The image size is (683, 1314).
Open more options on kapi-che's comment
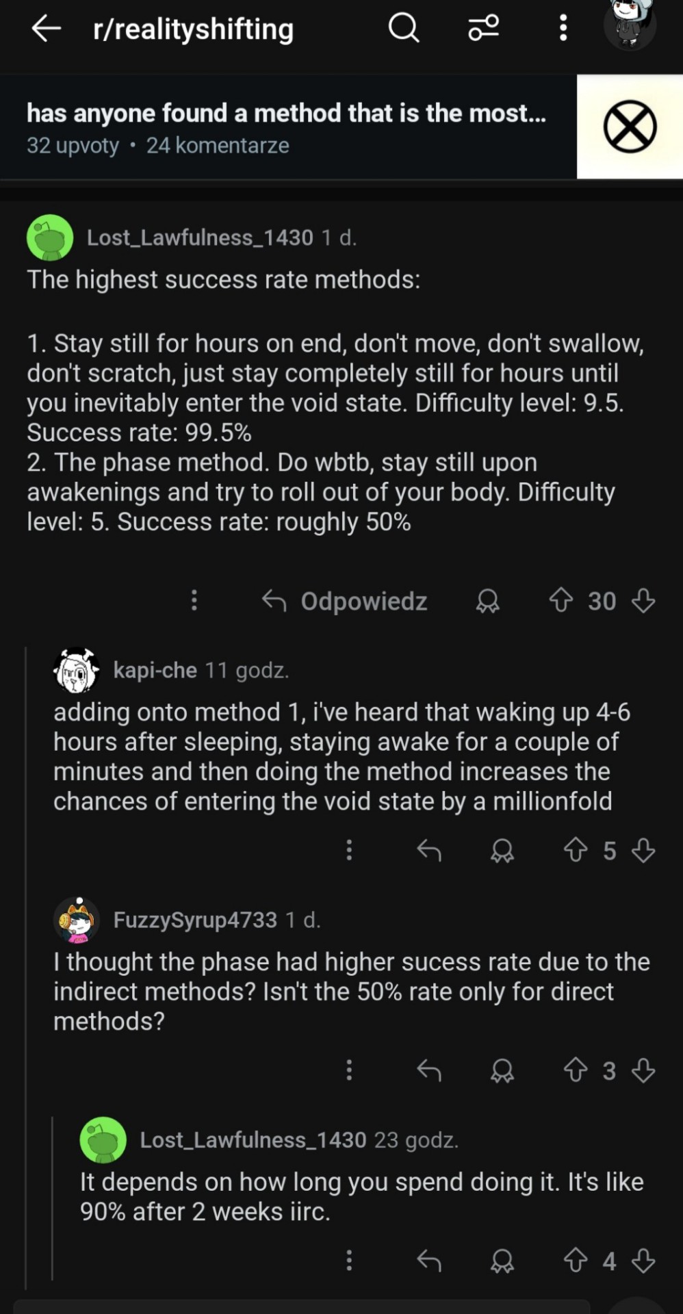349,850
